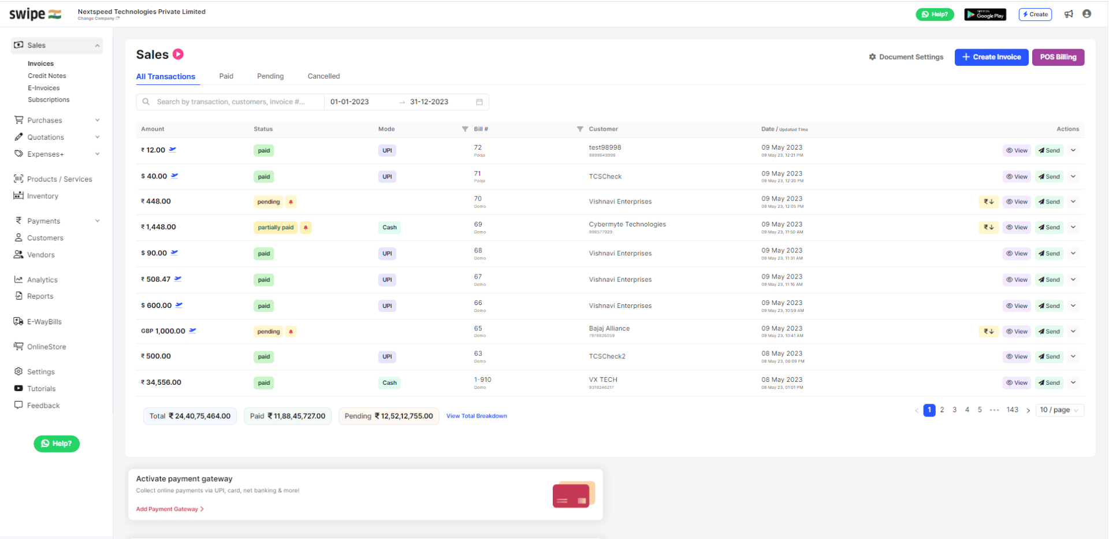This screenshot has width=1109, height=539.
Task: Open the user profile icon
Action: [1087, 14]
